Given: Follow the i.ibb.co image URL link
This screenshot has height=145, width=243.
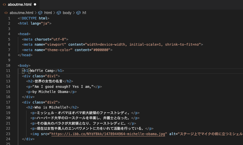Looking at the screenshot, I should [x=108, y=134].
